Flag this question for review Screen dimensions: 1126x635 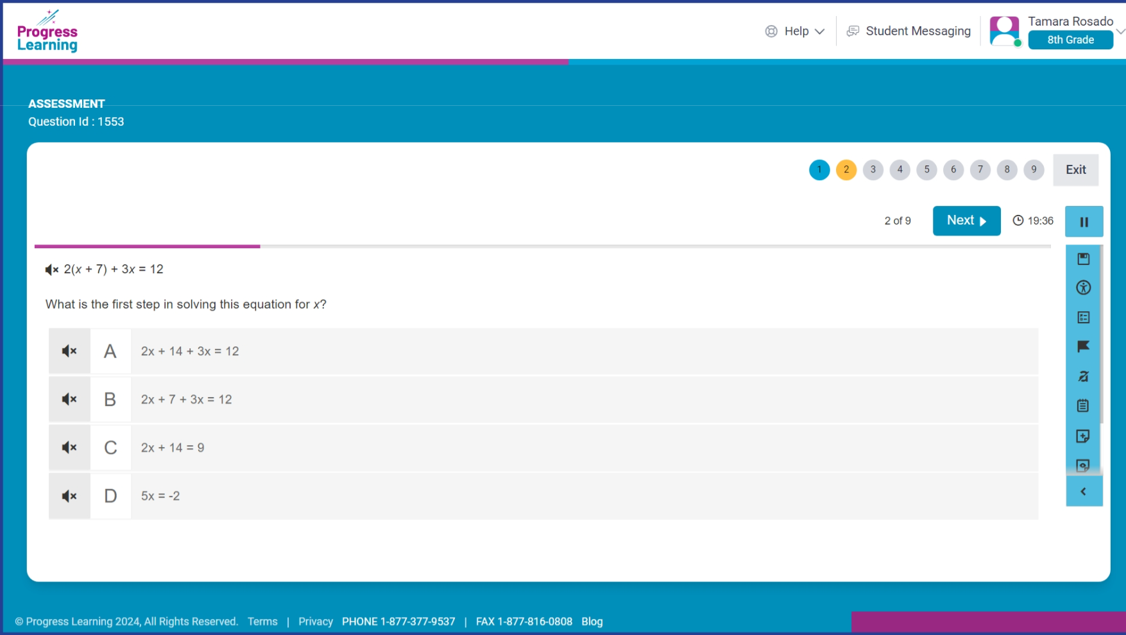(1083, 347)
